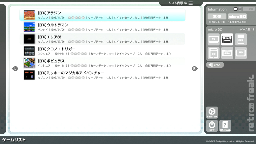
Task: Click the BACK button
Action: 215,65
